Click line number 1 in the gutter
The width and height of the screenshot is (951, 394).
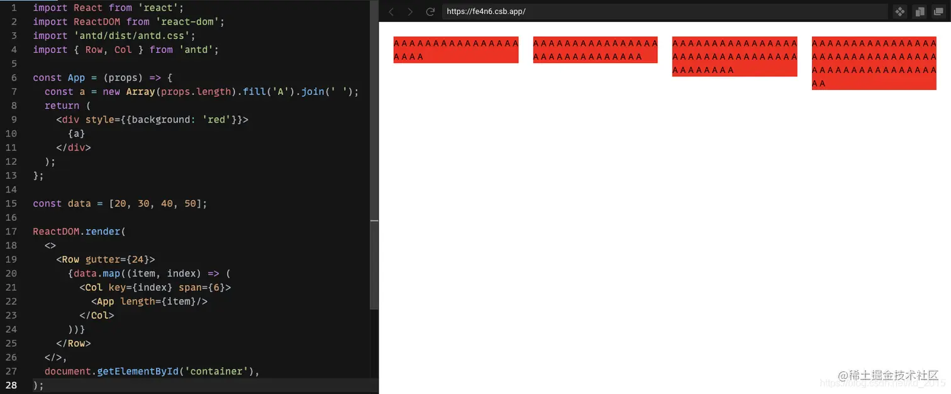coord(14,8)
